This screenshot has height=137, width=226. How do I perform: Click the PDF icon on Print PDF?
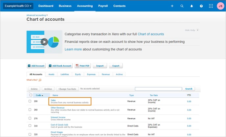coord(77,66)
